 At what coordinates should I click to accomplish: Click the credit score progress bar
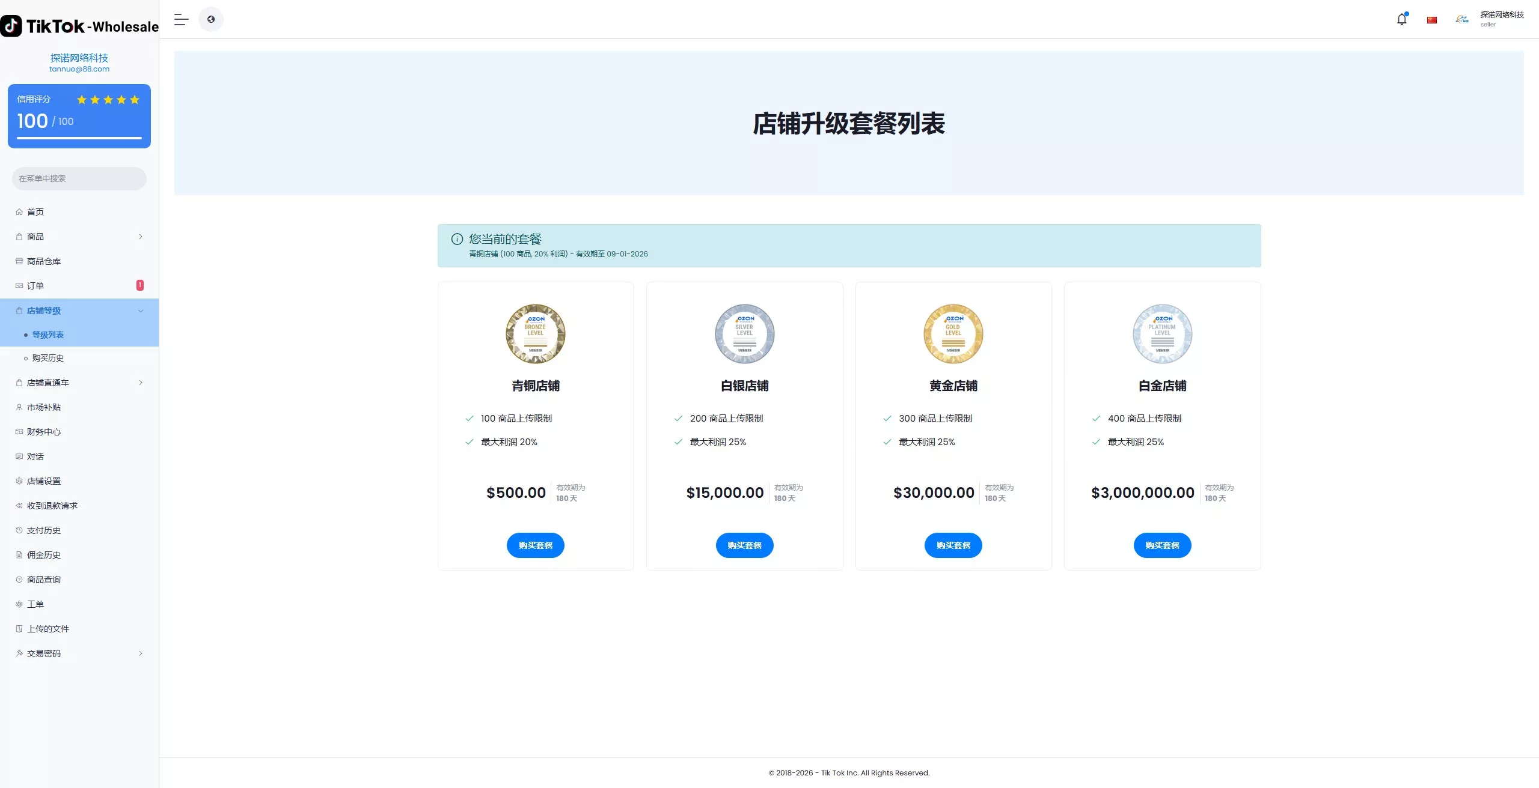click(x=79, y=138)
